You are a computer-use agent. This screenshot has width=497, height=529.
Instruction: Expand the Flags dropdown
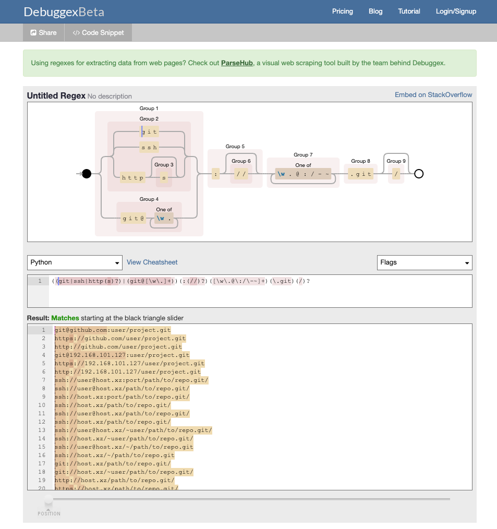(x=424, y=262)
